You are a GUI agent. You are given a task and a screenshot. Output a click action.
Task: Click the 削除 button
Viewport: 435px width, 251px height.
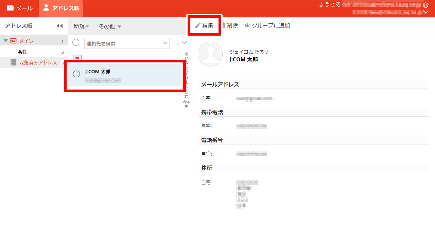coord(230,25)
